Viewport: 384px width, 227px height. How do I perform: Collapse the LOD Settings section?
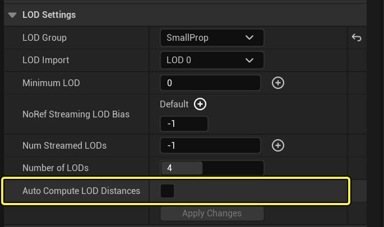pyautogui.click(x=12, y=15)
